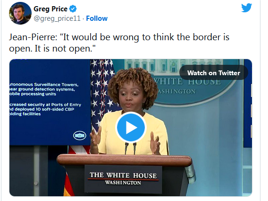The image size is (268, 201).
Task: Click the microphones on the podium
Action: coord(130,148)
